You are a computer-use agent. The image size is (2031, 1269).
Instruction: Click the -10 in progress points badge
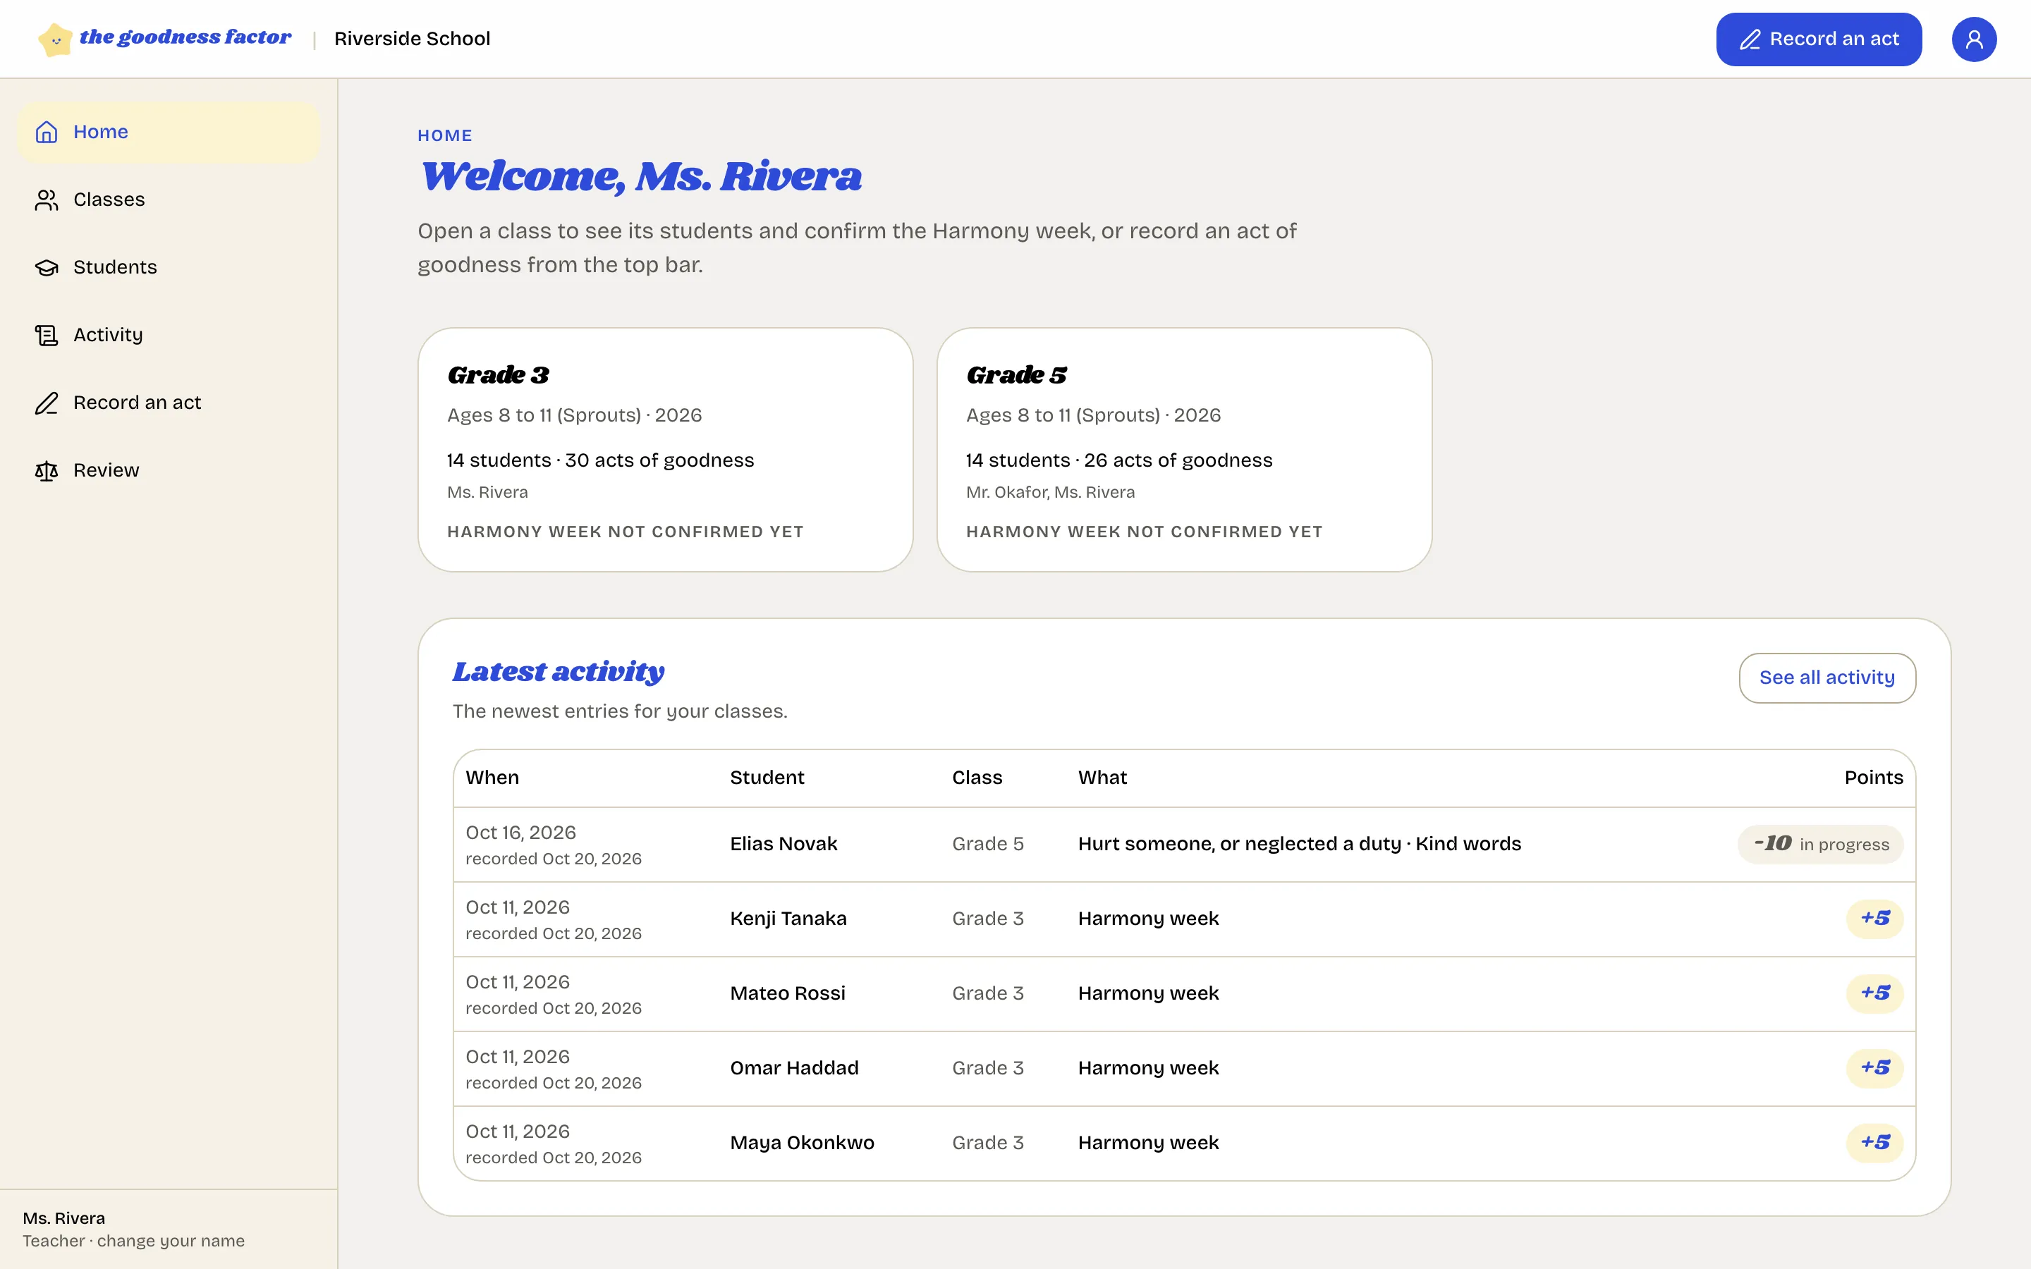pos(1820,843)
